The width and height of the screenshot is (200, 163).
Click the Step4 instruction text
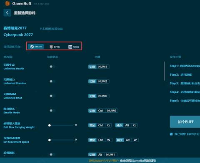(x=185, y=92)
